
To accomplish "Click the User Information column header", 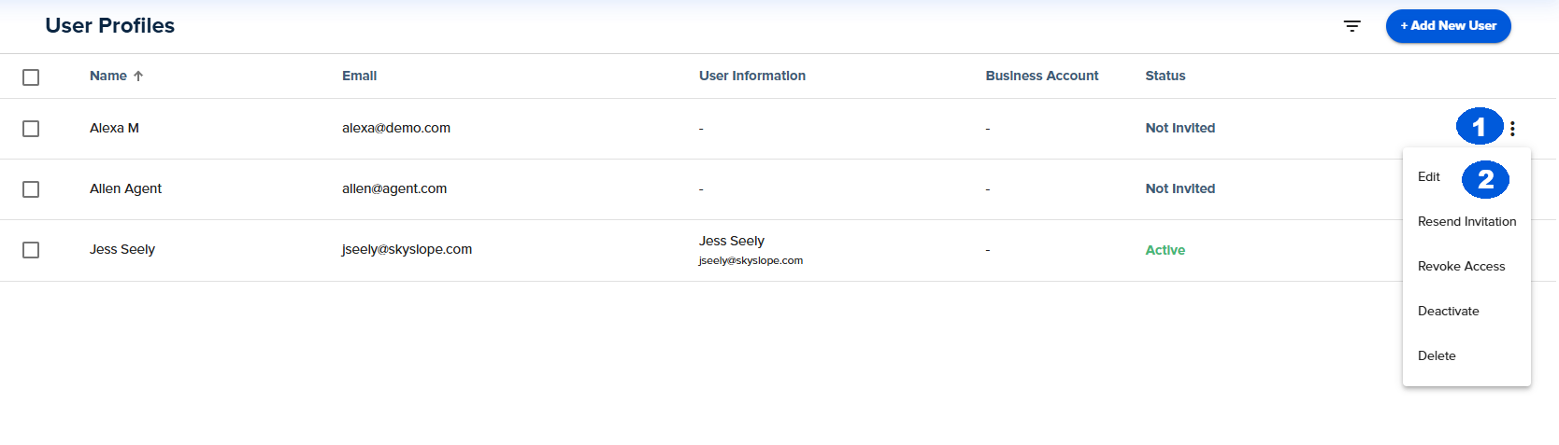I will click(x=752, y=76).
